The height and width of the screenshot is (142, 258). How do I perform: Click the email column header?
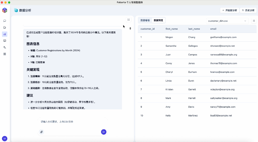[x=213, y=29]
